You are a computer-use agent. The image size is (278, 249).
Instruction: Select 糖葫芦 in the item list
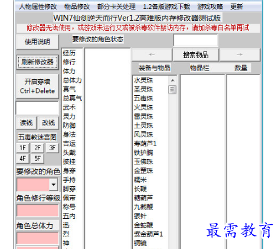point(143,198)
